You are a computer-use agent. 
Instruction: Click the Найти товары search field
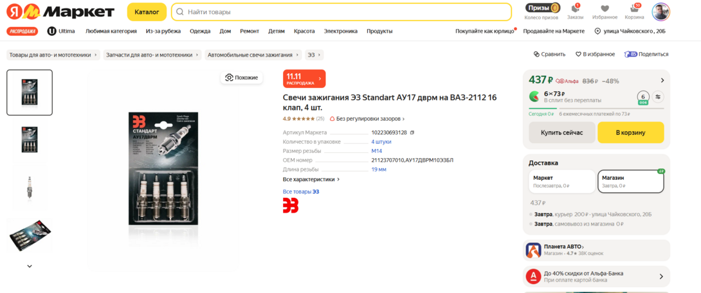tap(344, 12)
